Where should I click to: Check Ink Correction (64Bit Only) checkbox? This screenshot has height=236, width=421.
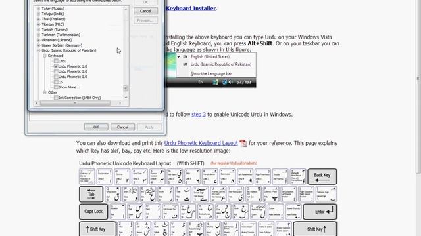point(56,98)
